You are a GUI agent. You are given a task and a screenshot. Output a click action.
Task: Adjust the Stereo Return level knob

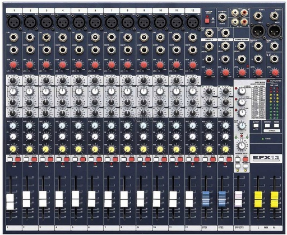click(x=242, y=72)
